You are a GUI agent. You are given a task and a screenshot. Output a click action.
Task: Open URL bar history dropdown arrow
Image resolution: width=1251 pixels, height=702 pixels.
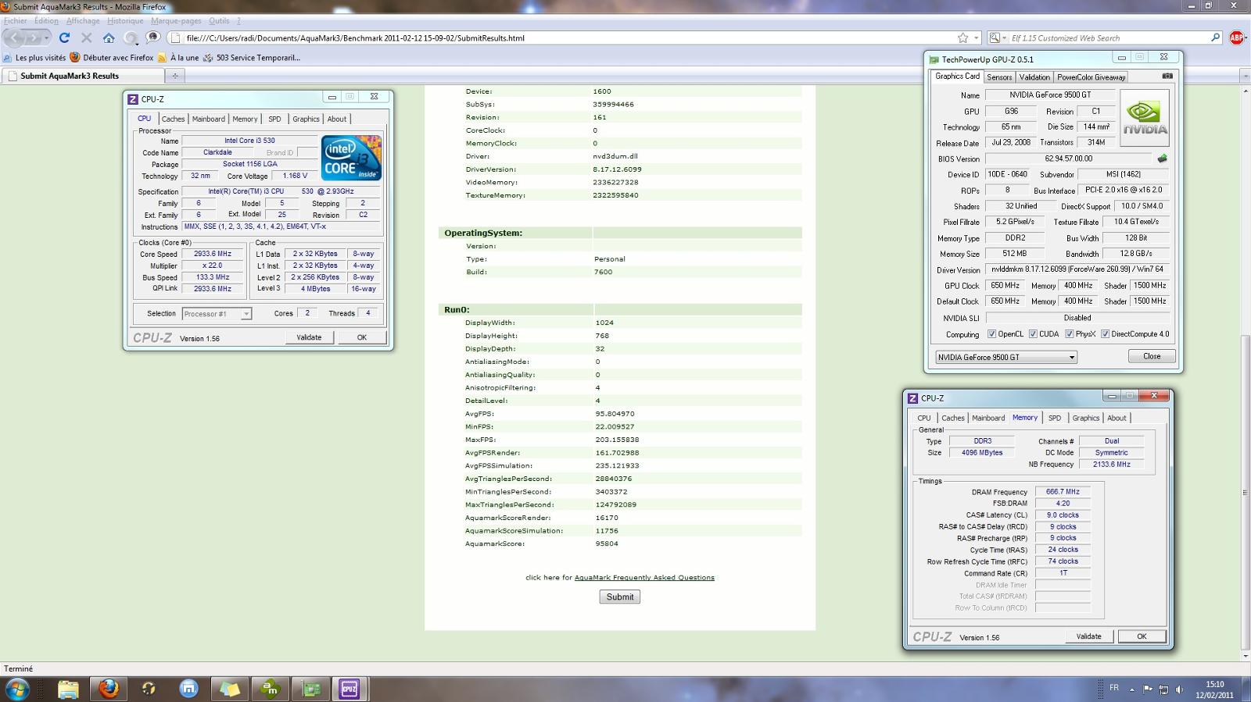click(x=976, y=37)
